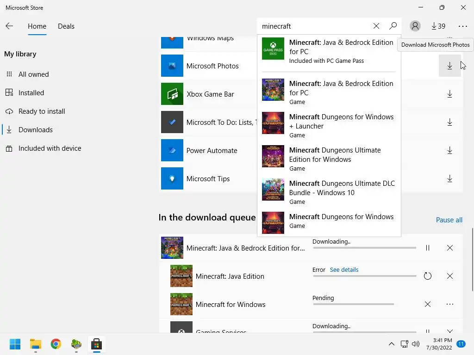
Task: Click Minecraft: Java Edition progress bar
Action: click(x=365, y=276)
